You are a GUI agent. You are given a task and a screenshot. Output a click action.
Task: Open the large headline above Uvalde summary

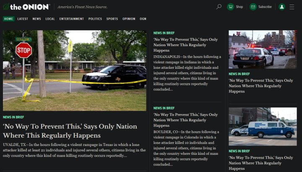coord(70,131)
